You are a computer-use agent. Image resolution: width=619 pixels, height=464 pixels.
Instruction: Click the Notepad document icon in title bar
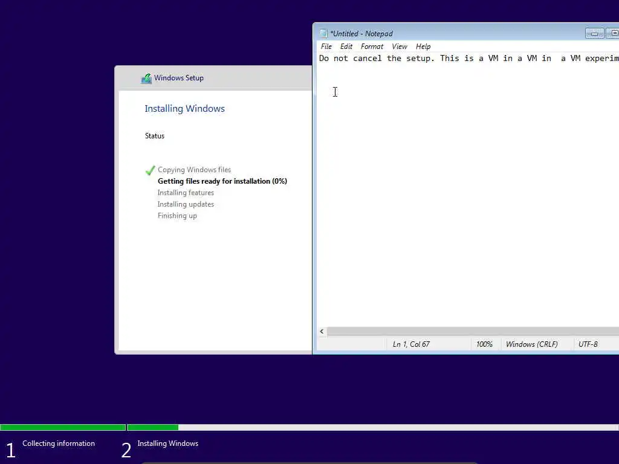pos(323,34)
